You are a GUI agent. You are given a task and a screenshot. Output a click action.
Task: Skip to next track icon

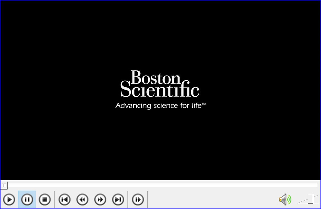click(118, 200)
